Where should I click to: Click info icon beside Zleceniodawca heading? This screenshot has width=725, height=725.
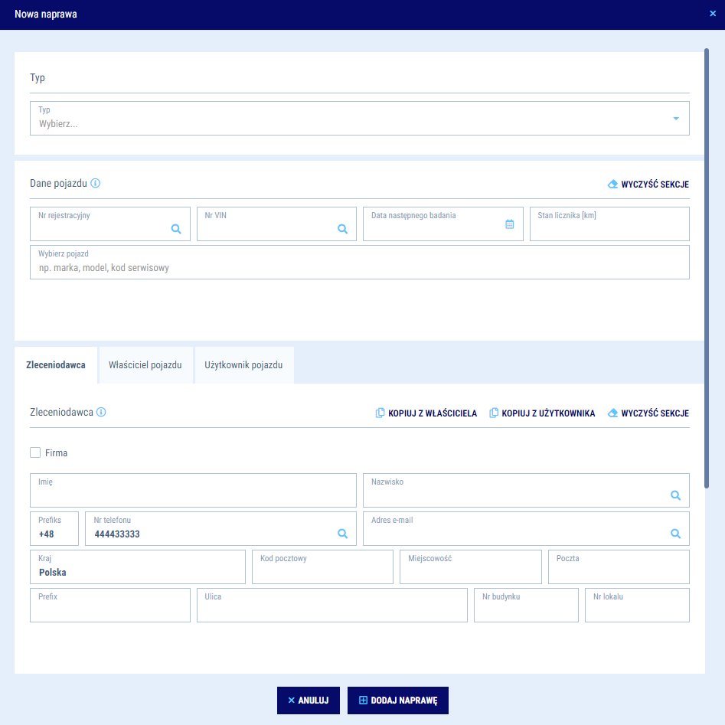[x=101, y=412]
